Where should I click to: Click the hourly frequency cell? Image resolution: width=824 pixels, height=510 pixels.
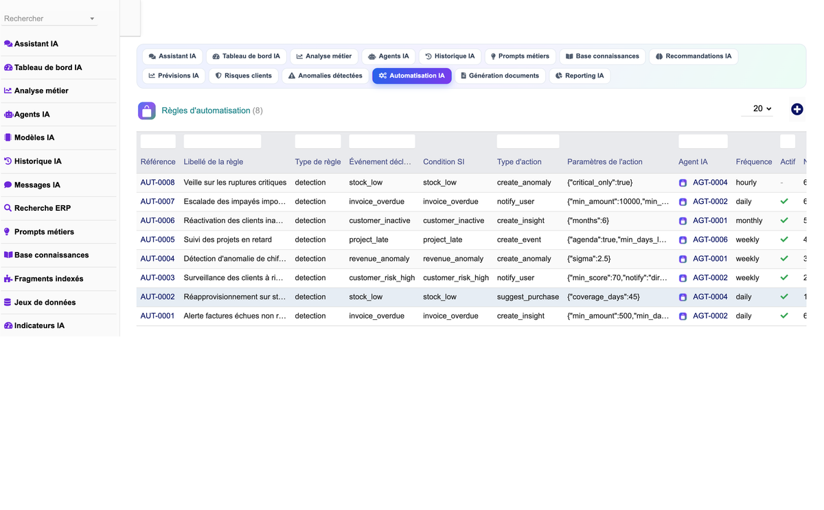tap(746, 183)
